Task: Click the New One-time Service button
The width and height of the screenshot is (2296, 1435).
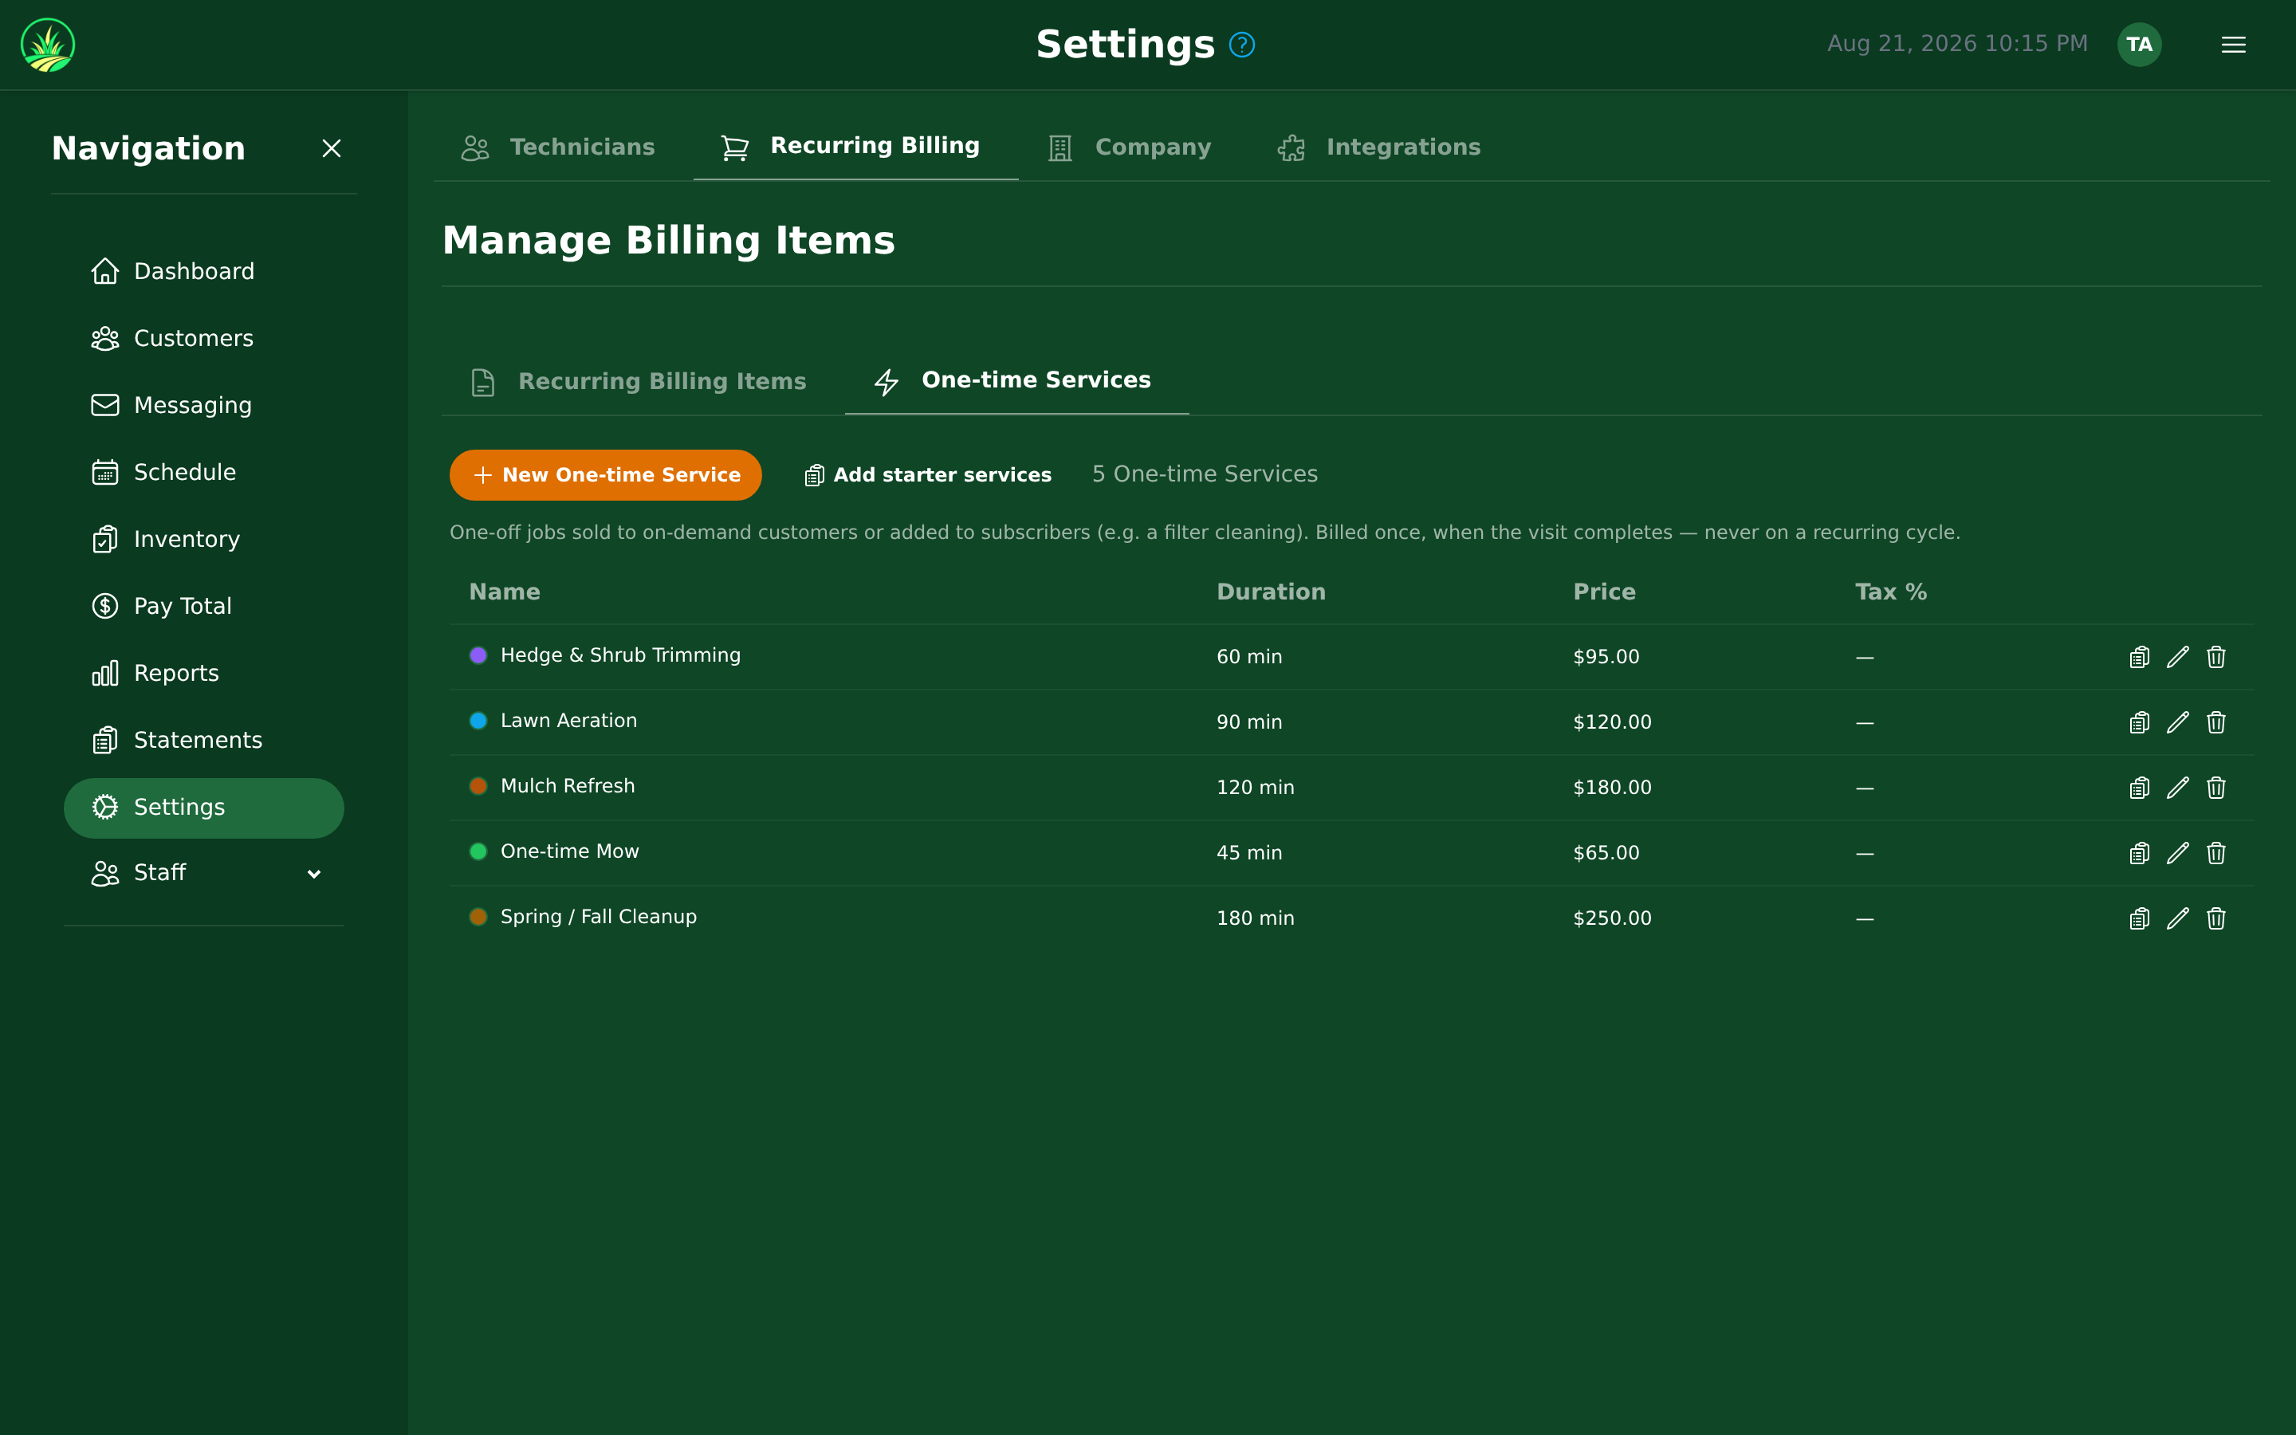Action: click(605, 474)
